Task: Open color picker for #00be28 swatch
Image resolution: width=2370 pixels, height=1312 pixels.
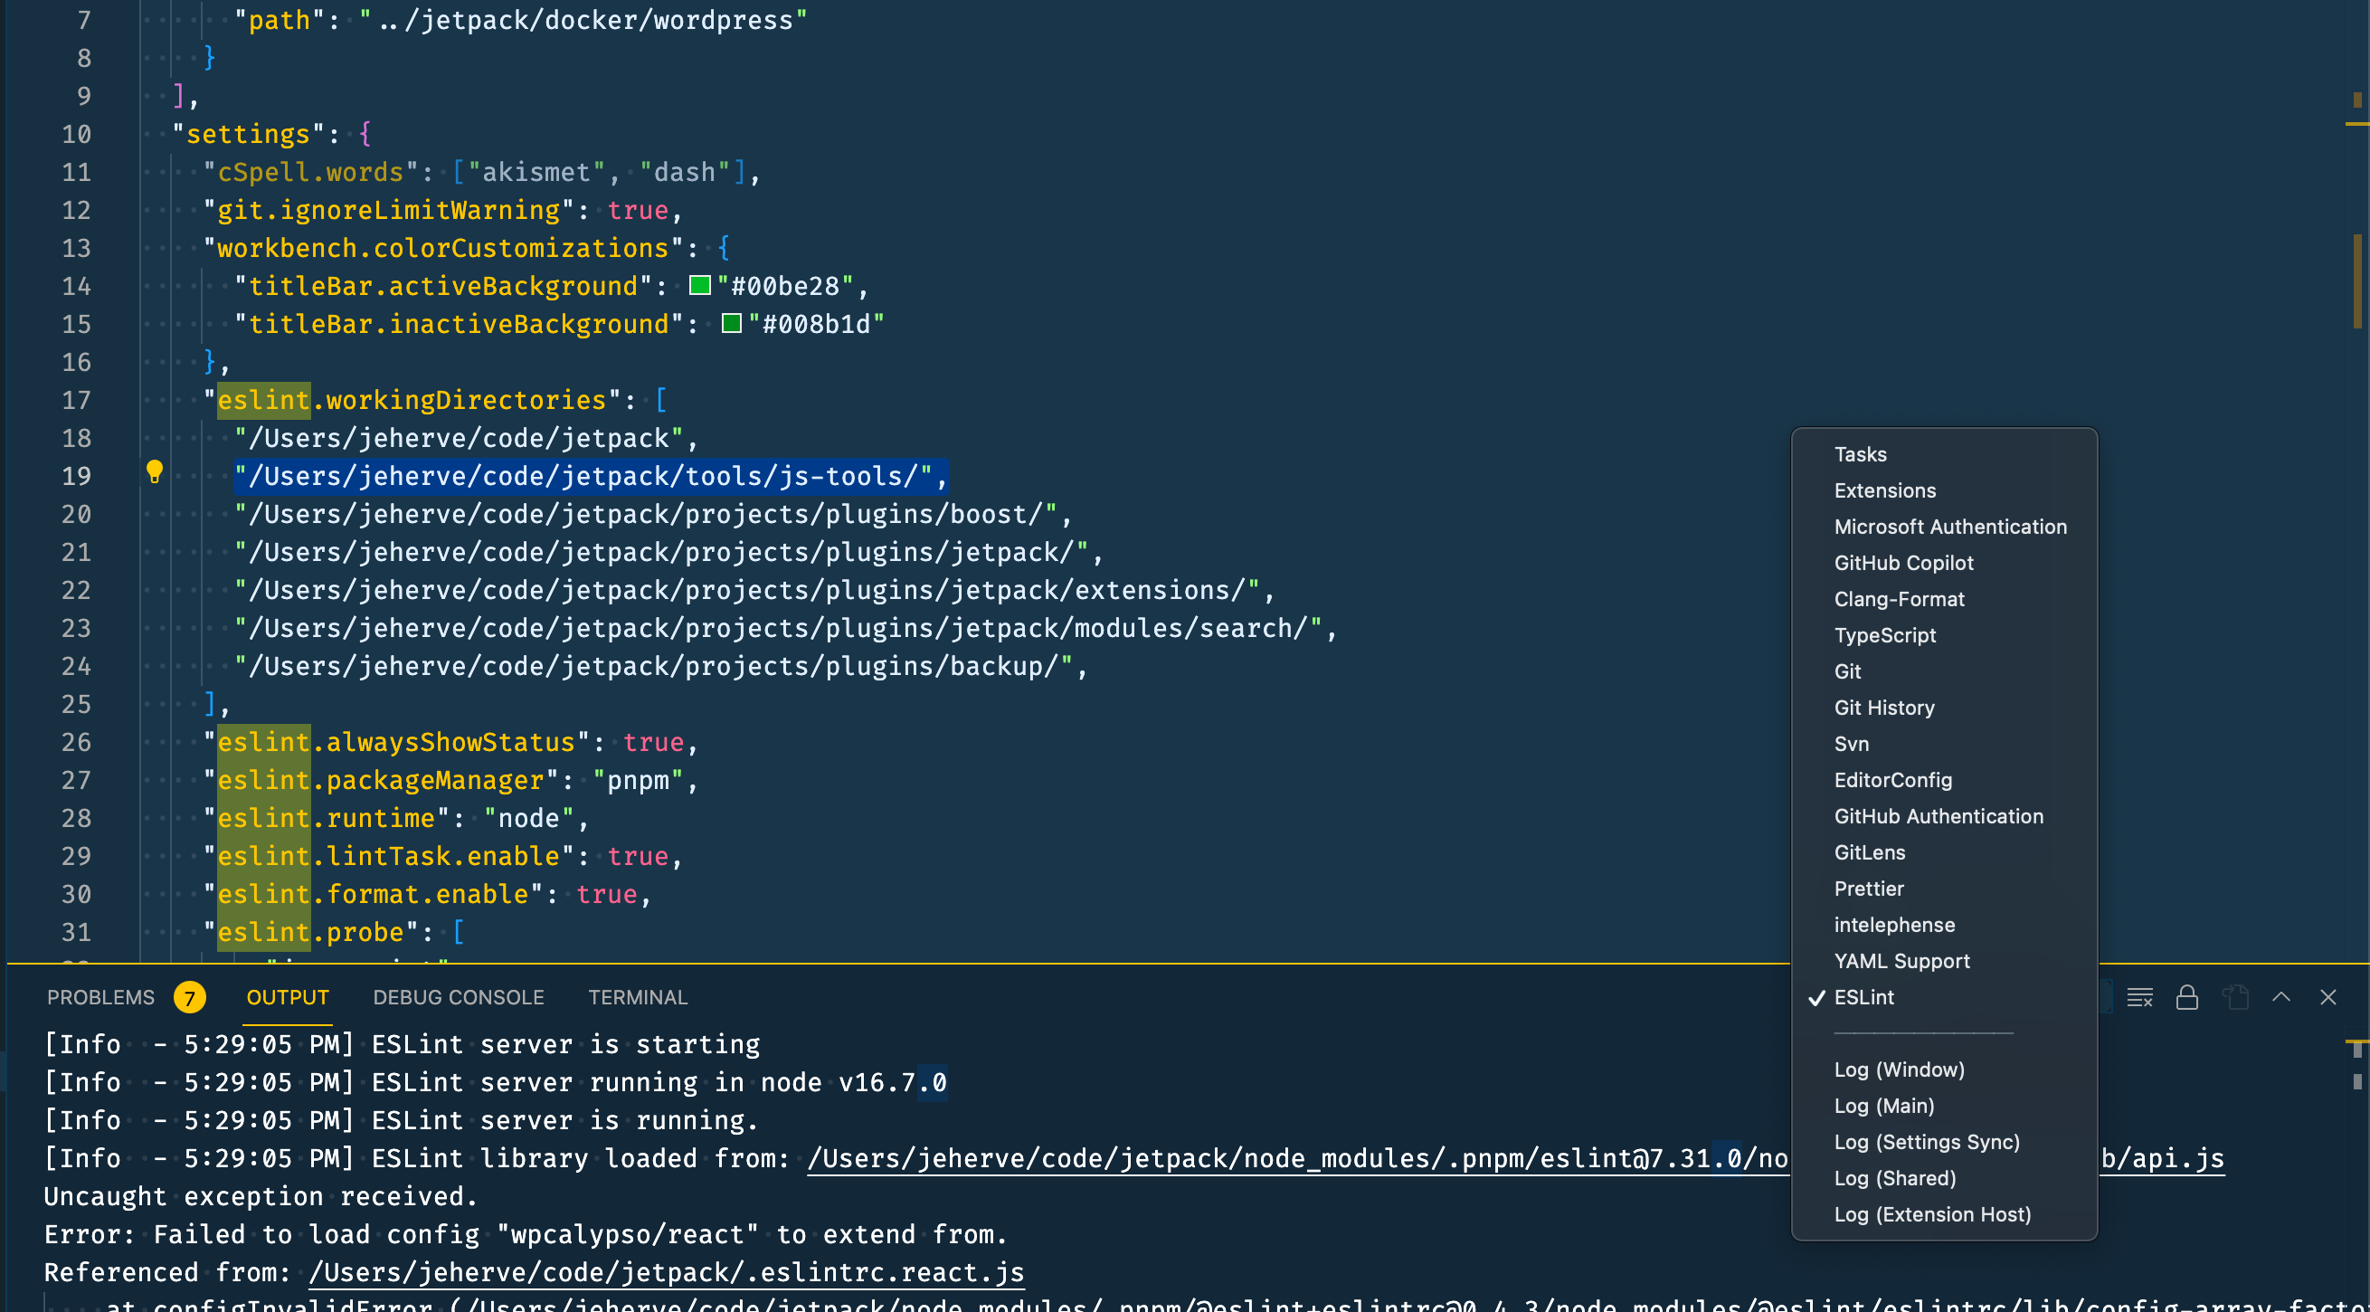Action: 700,286
